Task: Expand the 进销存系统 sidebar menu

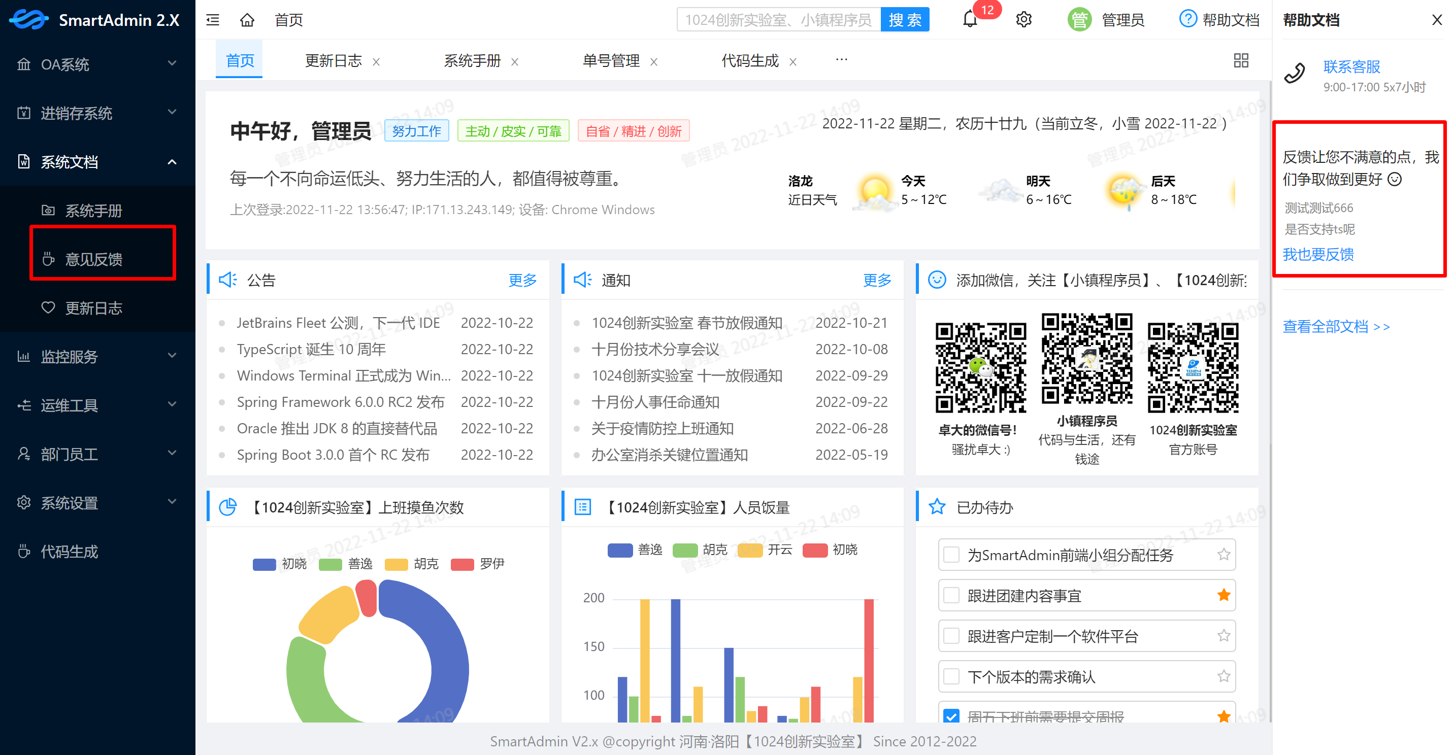Action: pyautogui.click(x=97, y=113)
